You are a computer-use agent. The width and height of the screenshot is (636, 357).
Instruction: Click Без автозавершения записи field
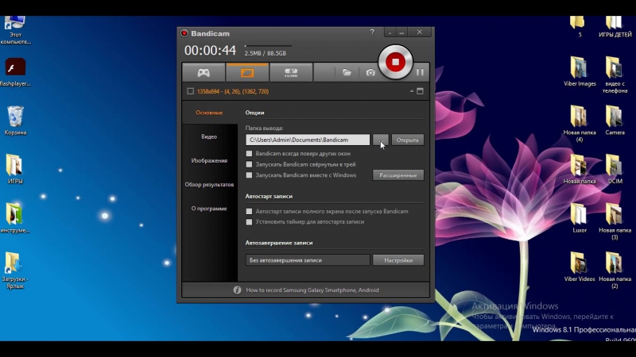(308, 260)
